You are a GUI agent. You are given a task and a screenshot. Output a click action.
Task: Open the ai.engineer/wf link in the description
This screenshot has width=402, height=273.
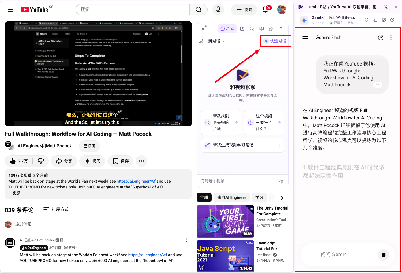pos(136,181)
